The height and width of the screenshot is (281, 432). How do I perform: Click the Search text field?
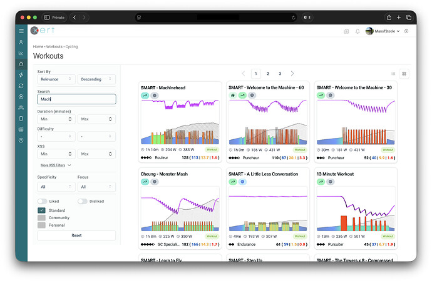(76, 99)
